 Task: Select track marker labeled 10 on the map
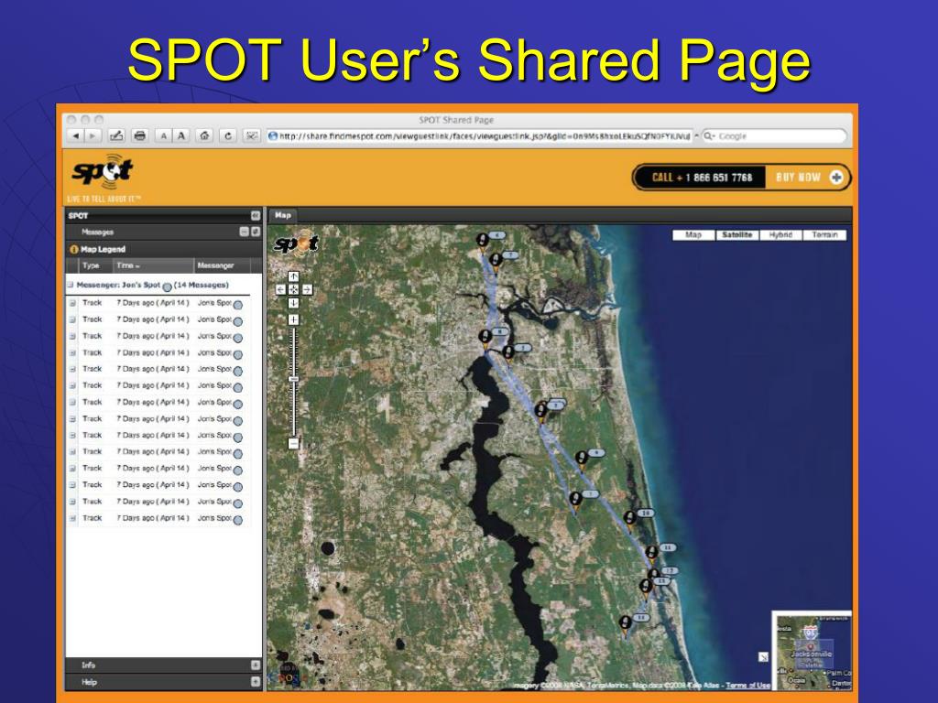coord(629,519)
